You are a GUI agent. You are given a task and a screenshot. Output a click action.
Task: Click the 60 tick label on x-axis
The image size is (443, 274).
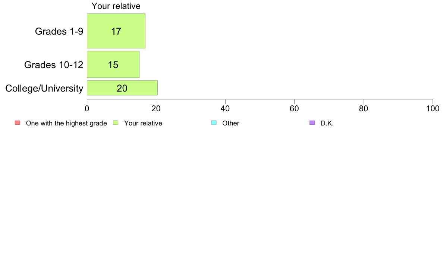coord(294,109)
